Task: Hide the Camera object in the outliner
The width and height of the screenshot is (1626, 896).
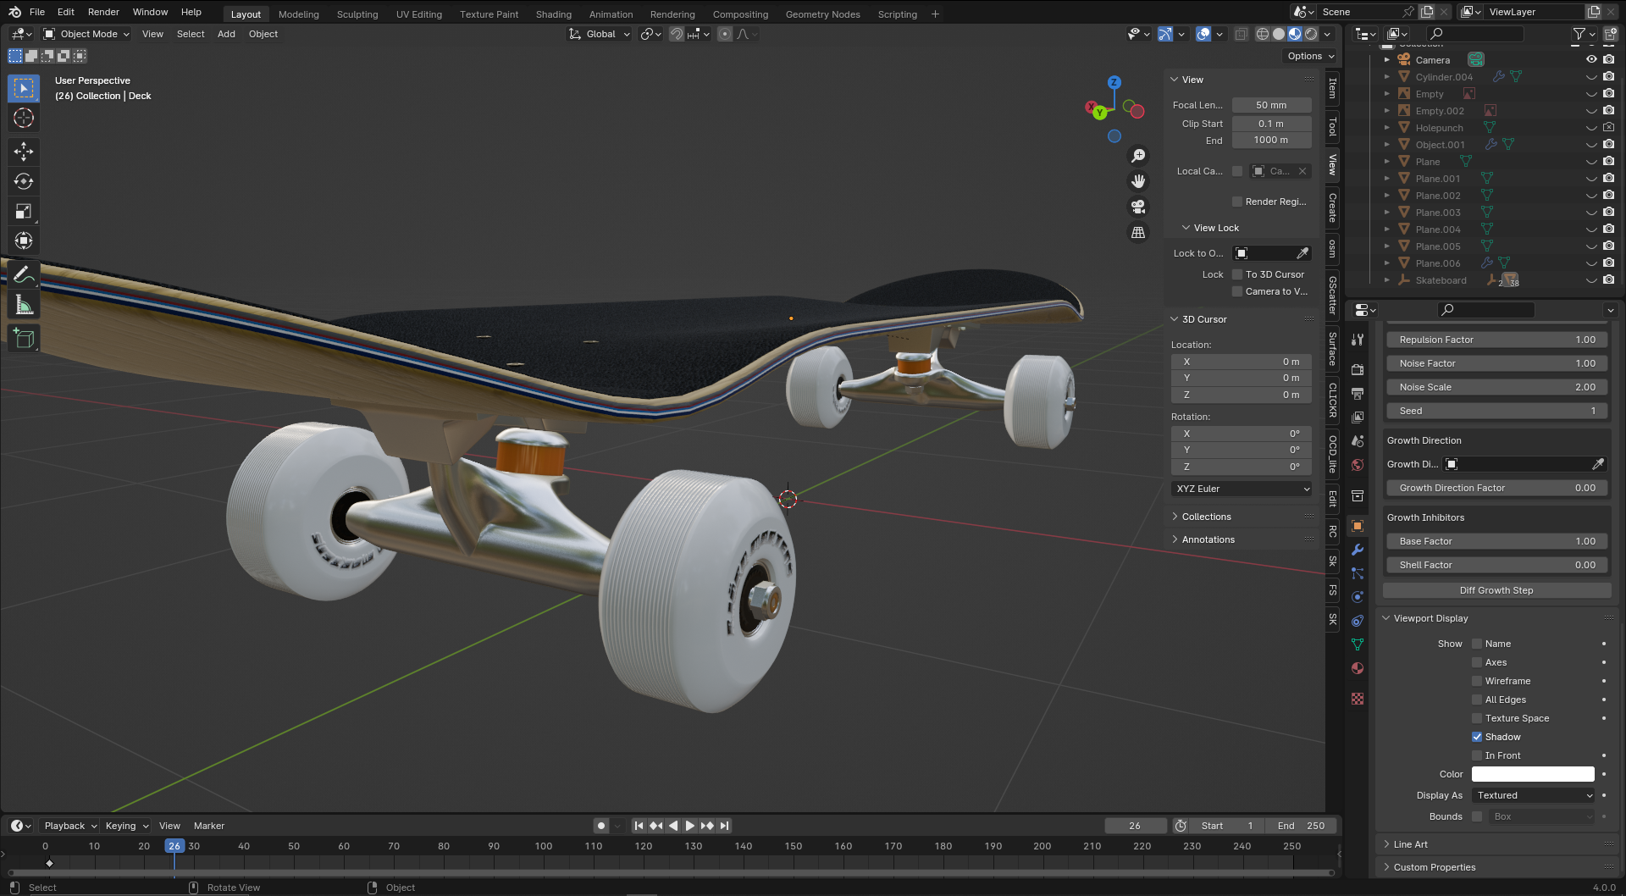Action: (1591, 59)
